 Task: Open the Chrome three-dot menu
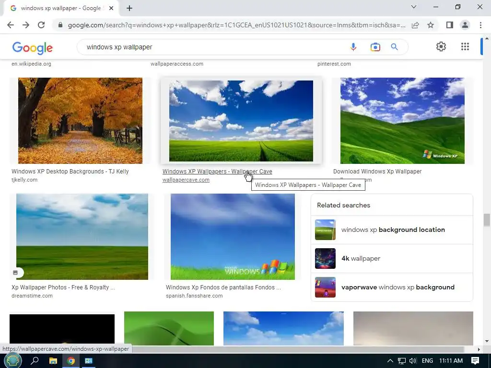point(480,25)
